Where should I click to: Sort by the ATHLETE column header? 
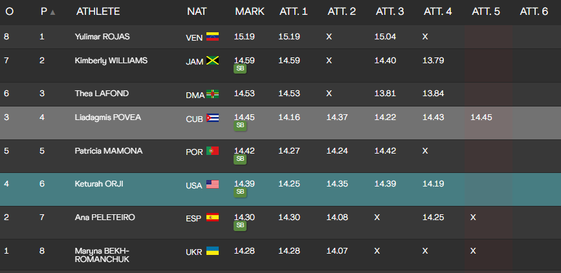point(97,12)
